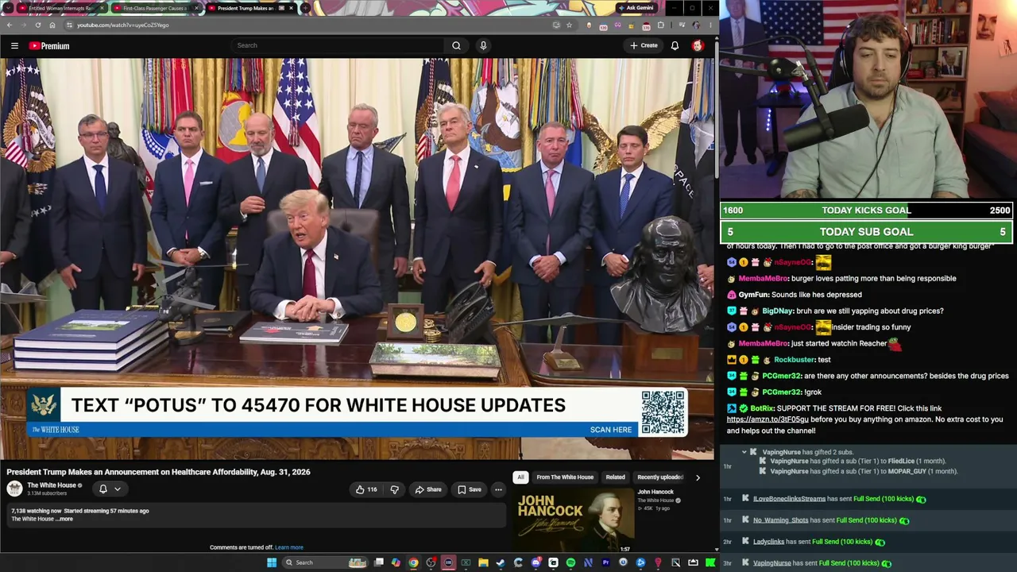Click the video title text
Image resolution: width=1017 pixels, height=572 pixels.
point(158,472)
